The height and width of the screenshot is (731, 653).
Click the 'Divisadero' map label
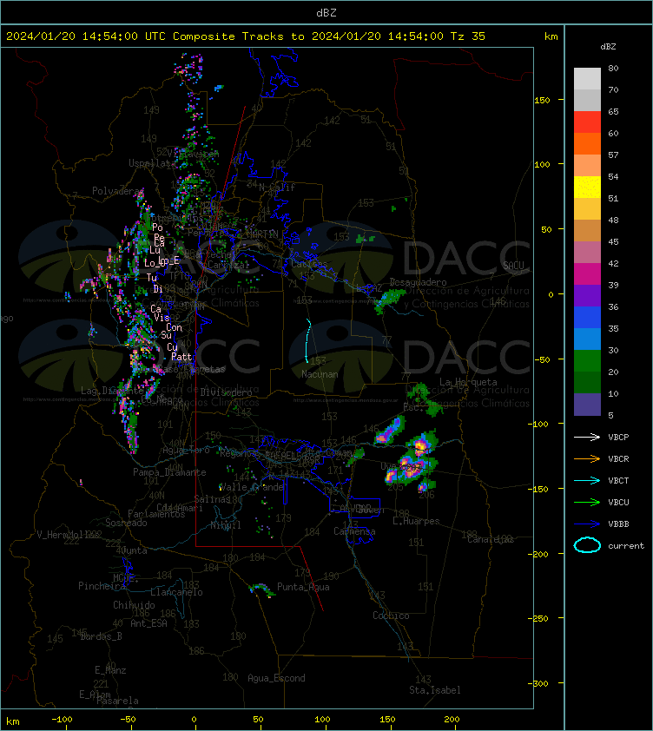tap(227, 393)
